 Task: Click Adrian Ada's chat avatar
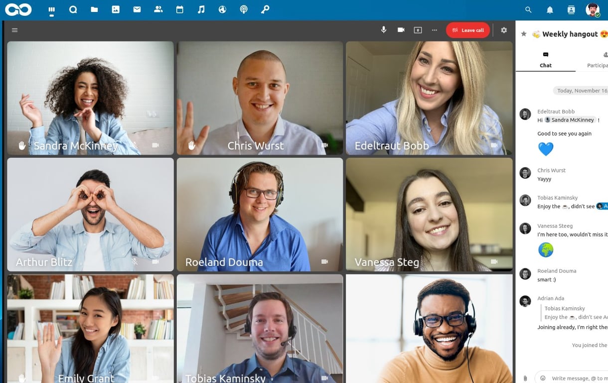click(x=525, y=301)
